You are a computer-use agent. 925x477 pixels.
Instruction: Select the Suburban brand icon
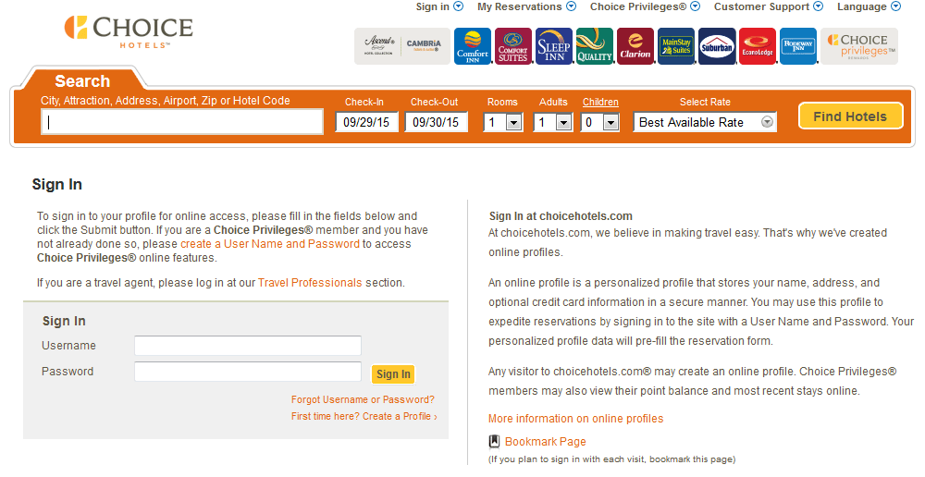[x=717, y=46]
